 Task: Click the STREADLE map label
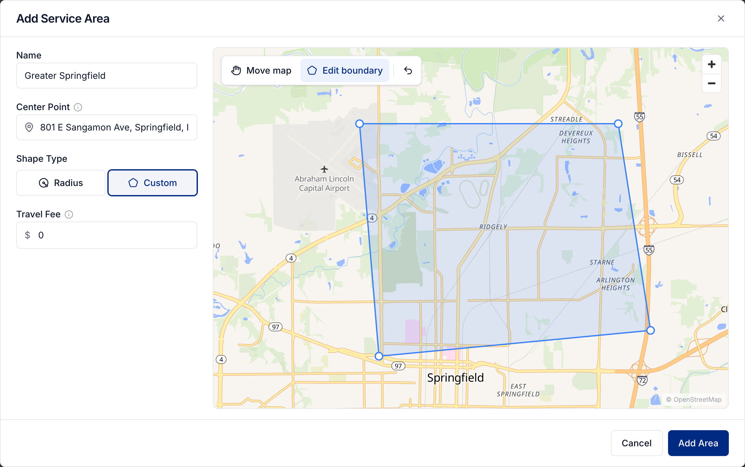coord(566,119)
